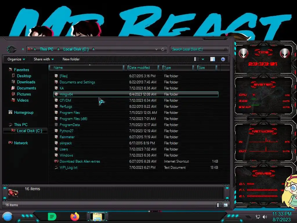Viewport: 297px width, 223px height.
Task: Select Local Disk (C:) in navigation pane
Action: (29, 131)
